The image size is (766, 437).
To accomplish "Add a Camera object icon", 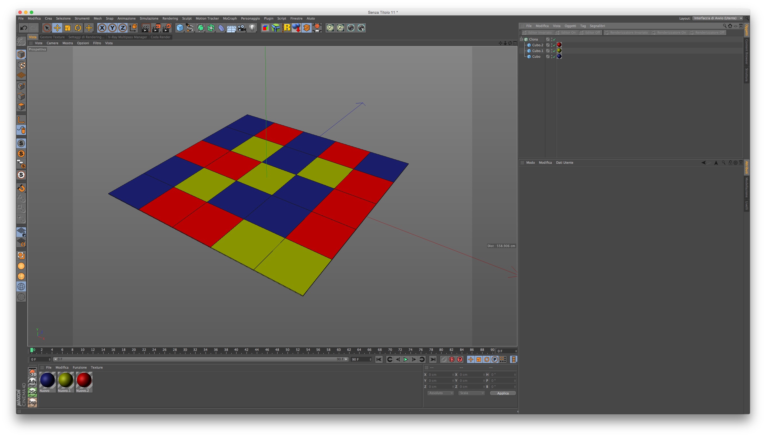I will point(242,28).
